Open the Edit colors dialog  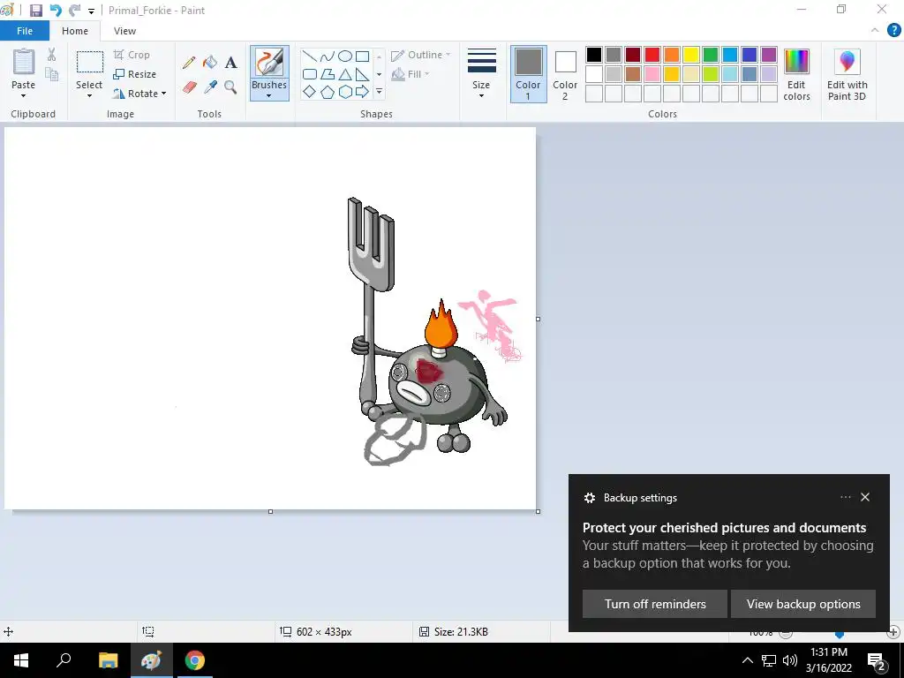[x=797, y=75]
